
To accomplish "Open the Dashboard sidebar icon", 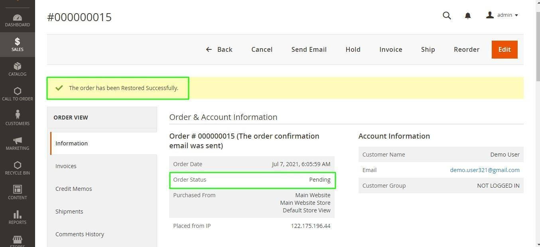I will [17, 21].
